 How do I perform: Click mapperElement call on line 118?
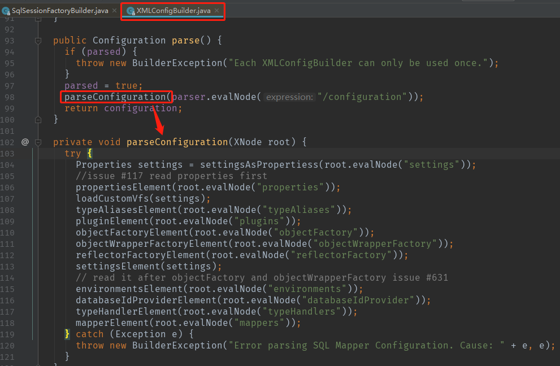tap(112, 323)
